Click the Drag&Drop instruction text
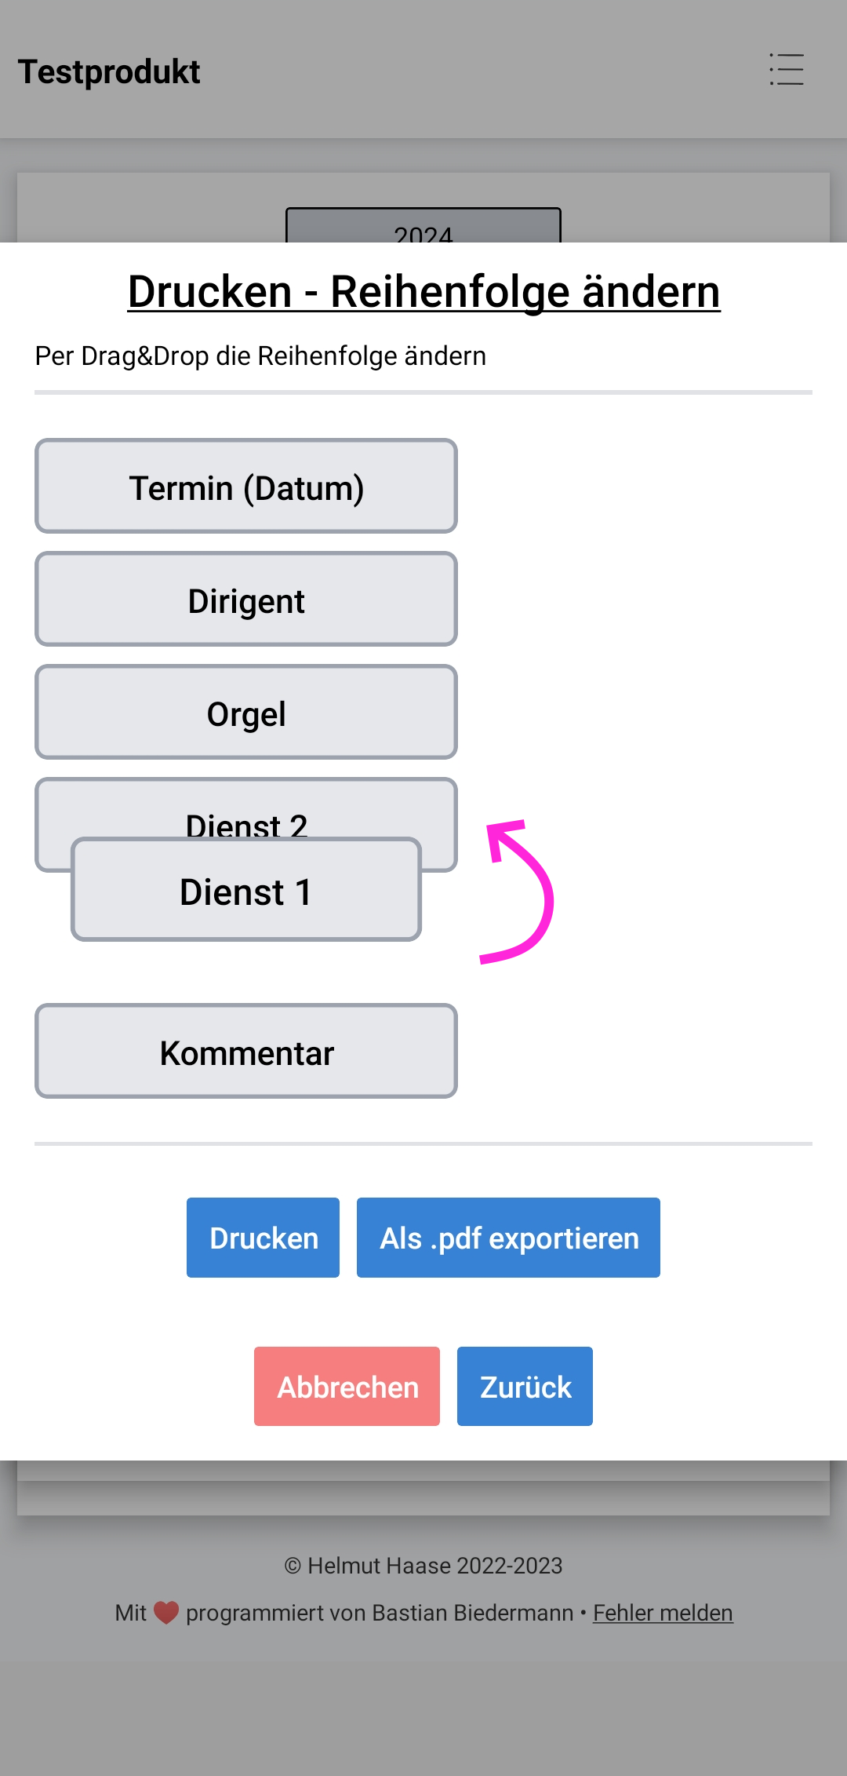Image resolution: width=847 pixels, height=1776 pixels. pyautogui.click(x=260, y=356)
